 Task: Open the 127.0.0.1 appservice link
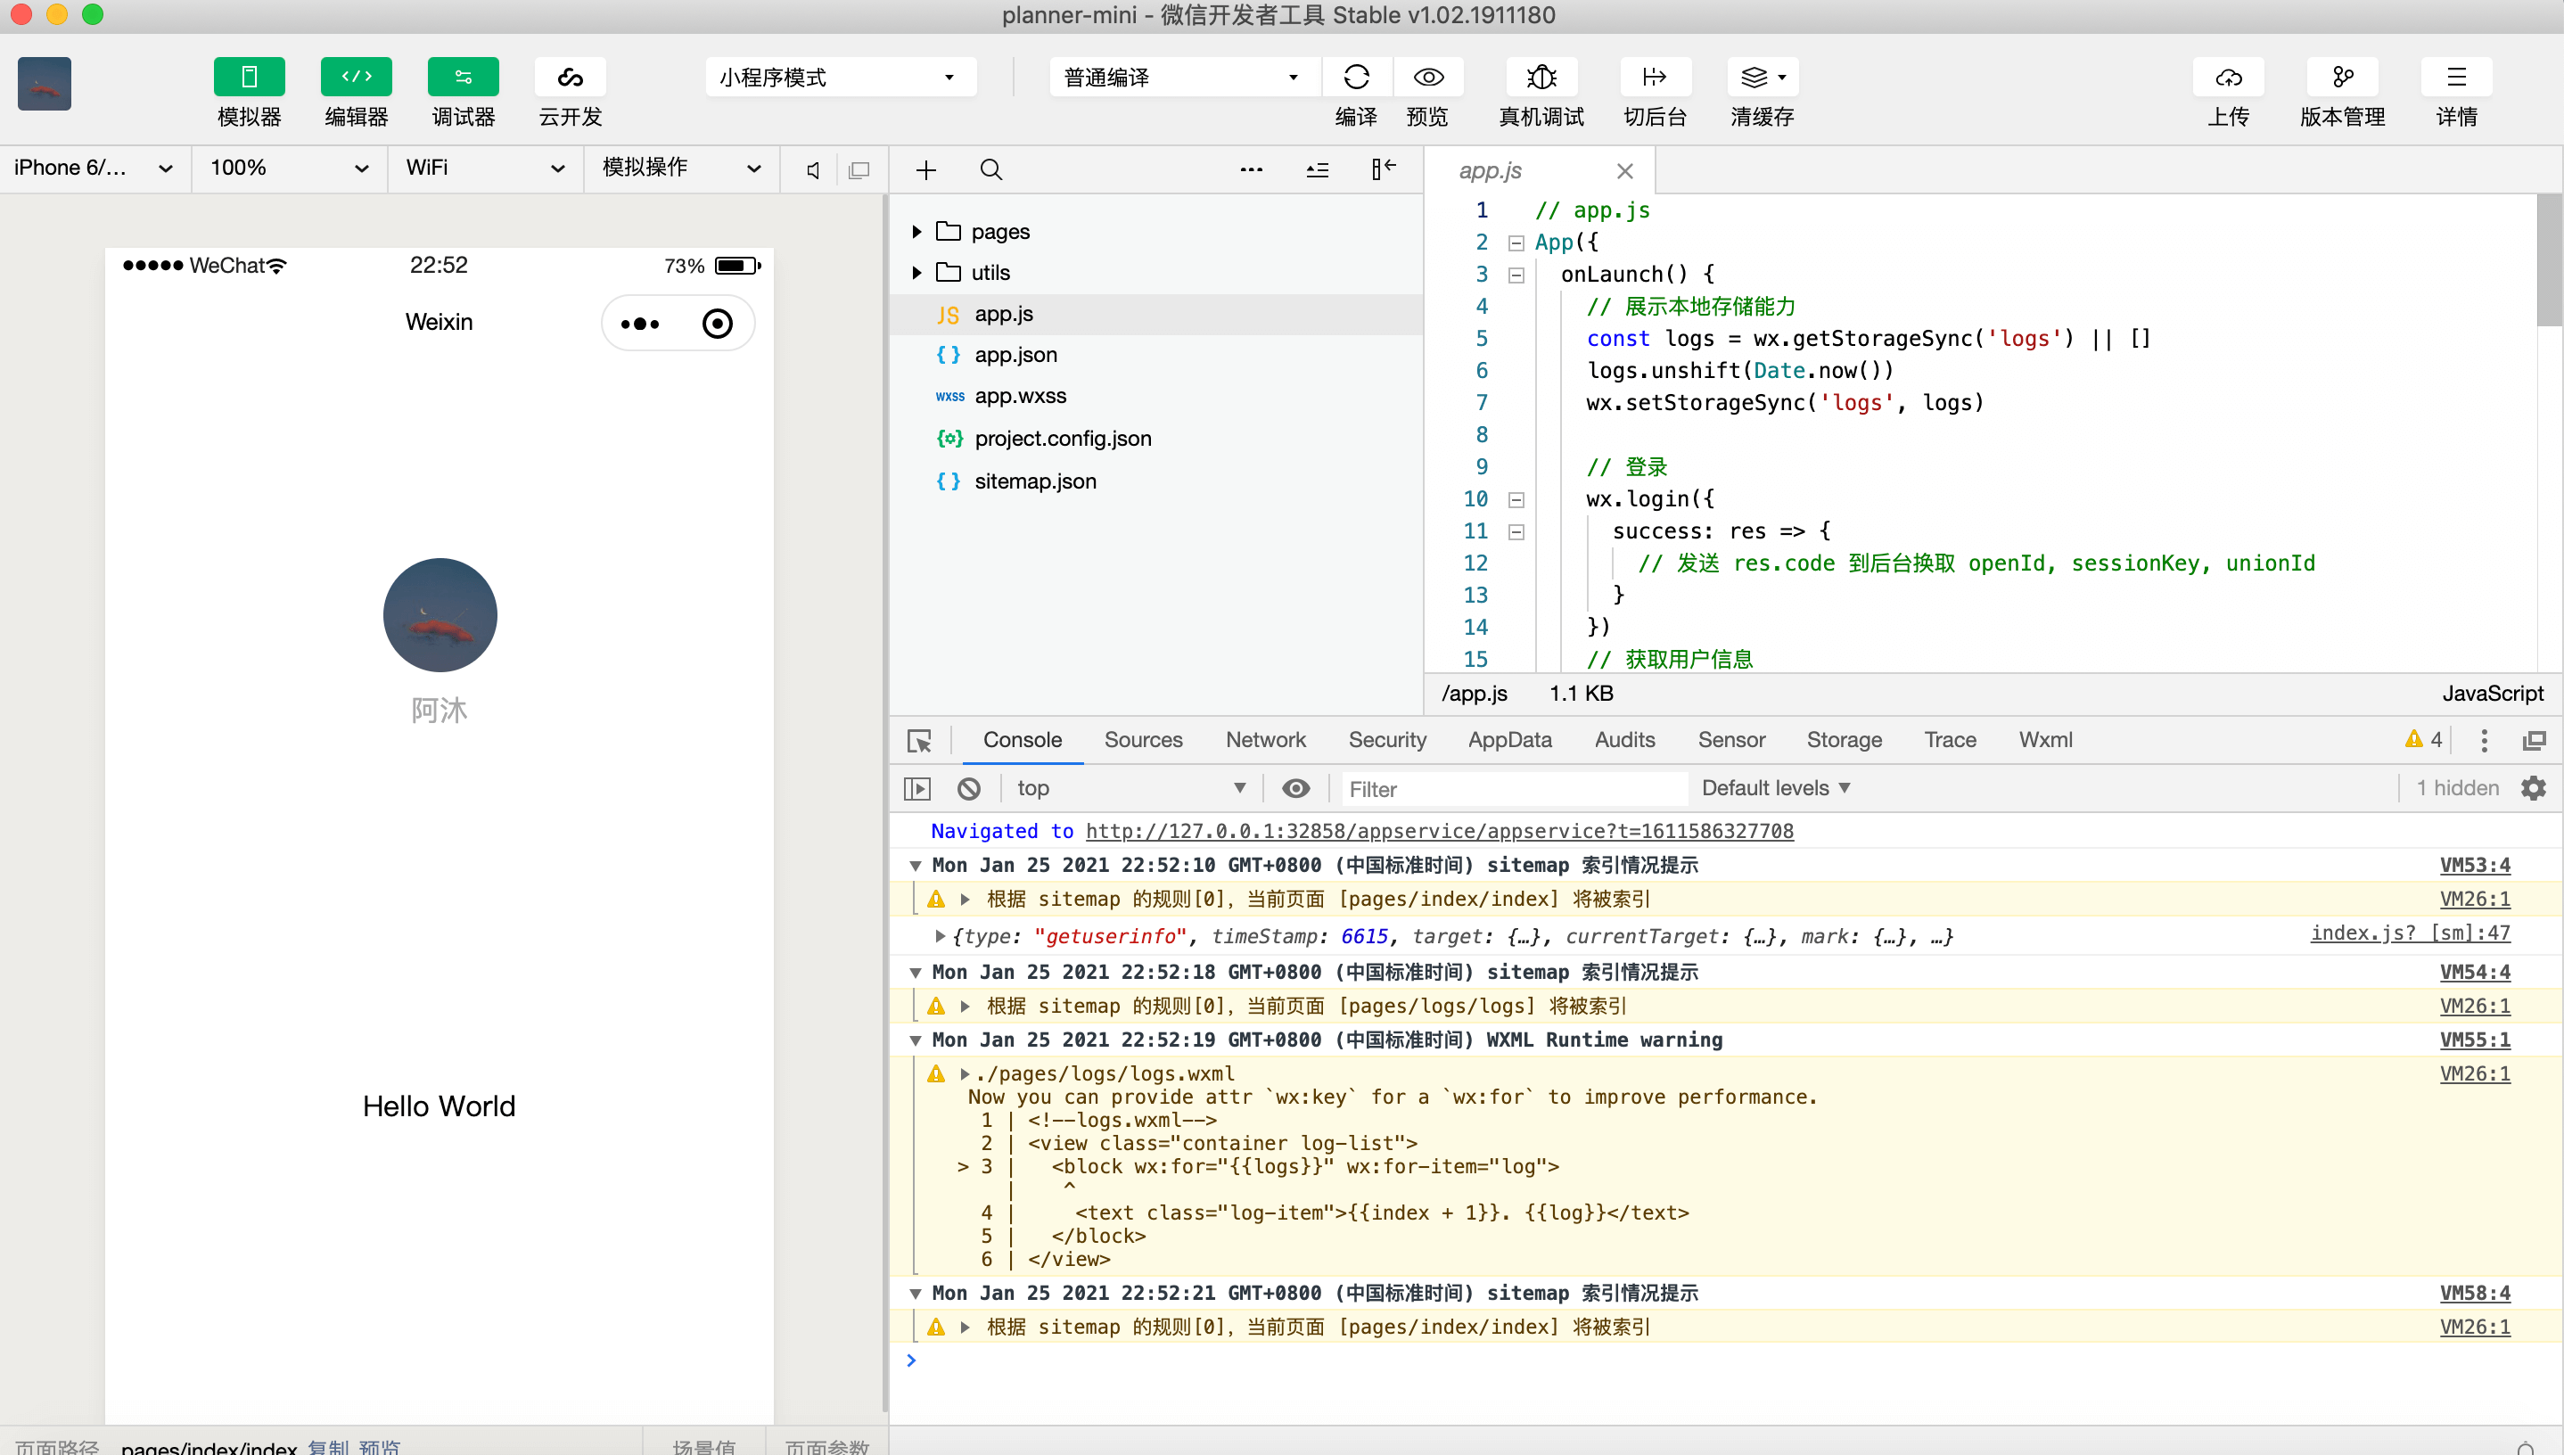pyautogui.click(x=1439, y=830)
